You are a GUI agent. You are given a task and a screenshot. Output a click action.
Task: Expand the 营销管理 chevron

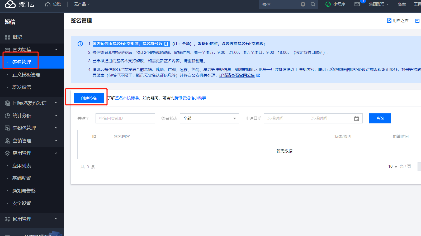56,141
